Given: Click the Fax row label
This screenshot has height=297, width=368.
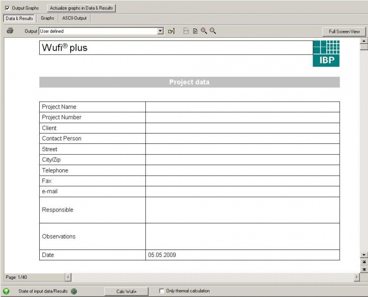Looking at the screenshot, I should (47, 181).
